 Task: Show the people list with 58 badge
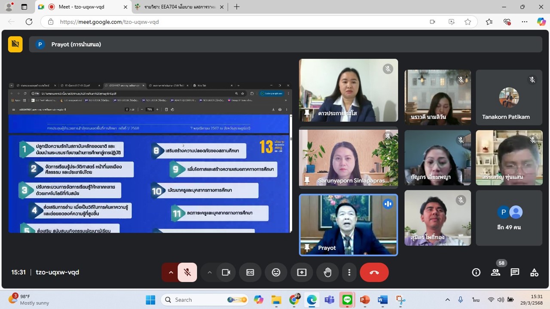tap(495, 272)
